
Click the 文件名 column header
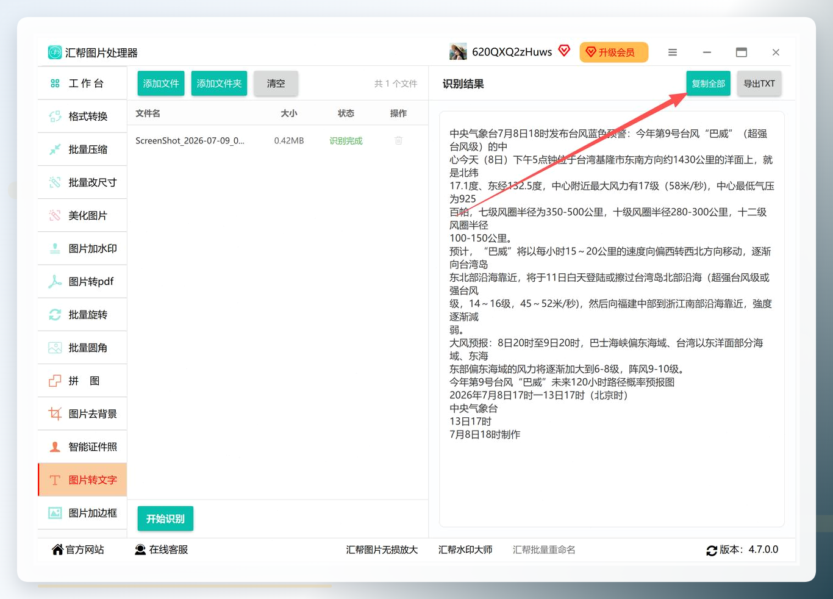coord(148,113)
